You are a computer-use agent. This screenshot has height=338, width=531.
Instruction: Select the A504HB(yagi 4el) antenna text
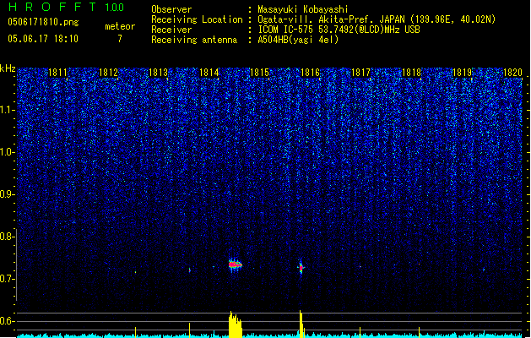tap(298, 40)
